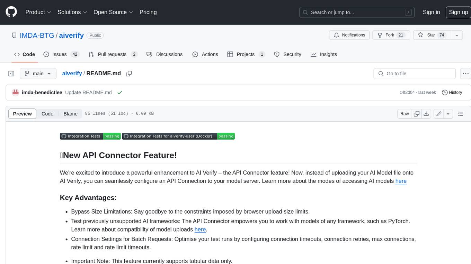Select the Code view
This screenshot has width=471, height=264.
coord(47,114)
